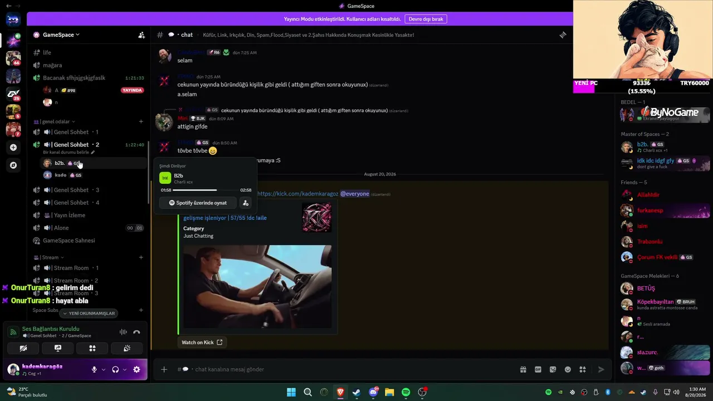Image resolution: width=713 pixels, height=401 pixels.
Task: Click Spotify üzerinde oynat button
Action: [x=198, y=203]
